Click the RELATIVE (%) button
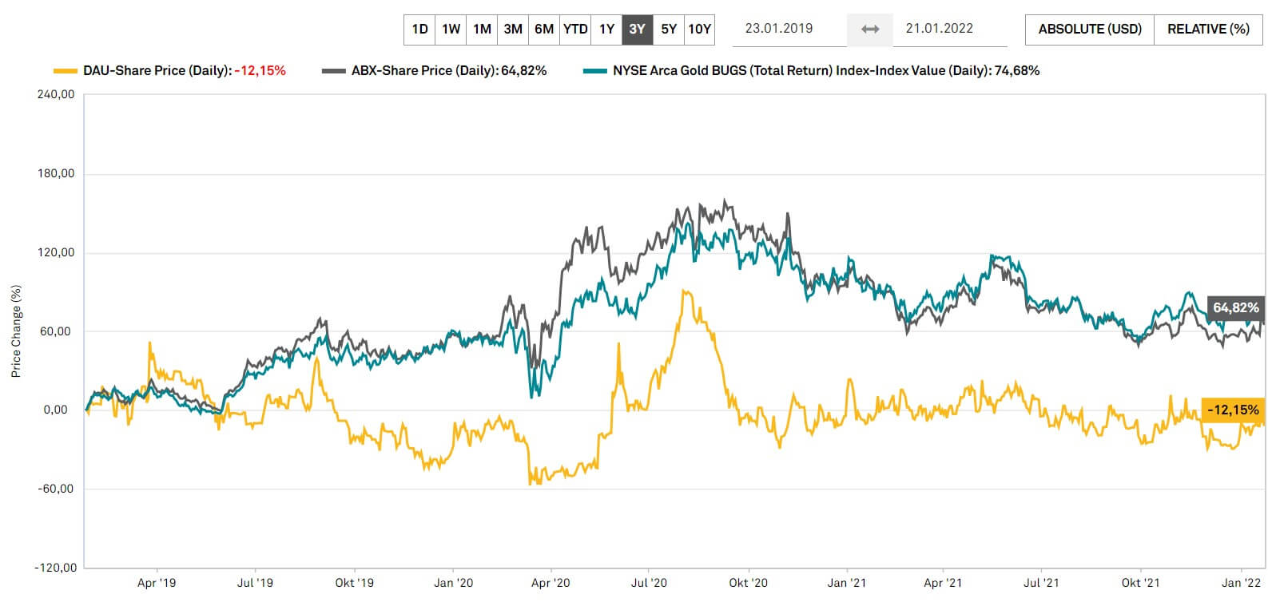1268x606 pixels. click(1208, 29)
